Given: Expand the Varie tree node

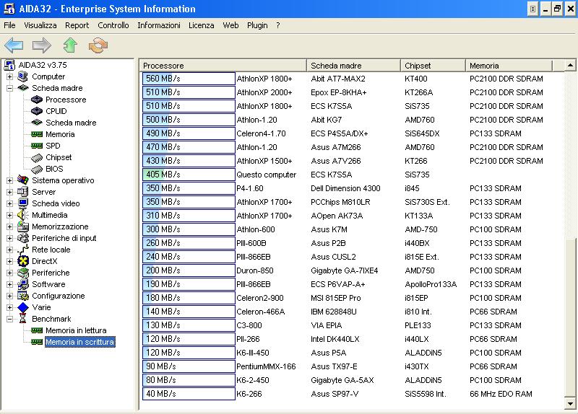Looking at the screenshot, I should (9, 307).
